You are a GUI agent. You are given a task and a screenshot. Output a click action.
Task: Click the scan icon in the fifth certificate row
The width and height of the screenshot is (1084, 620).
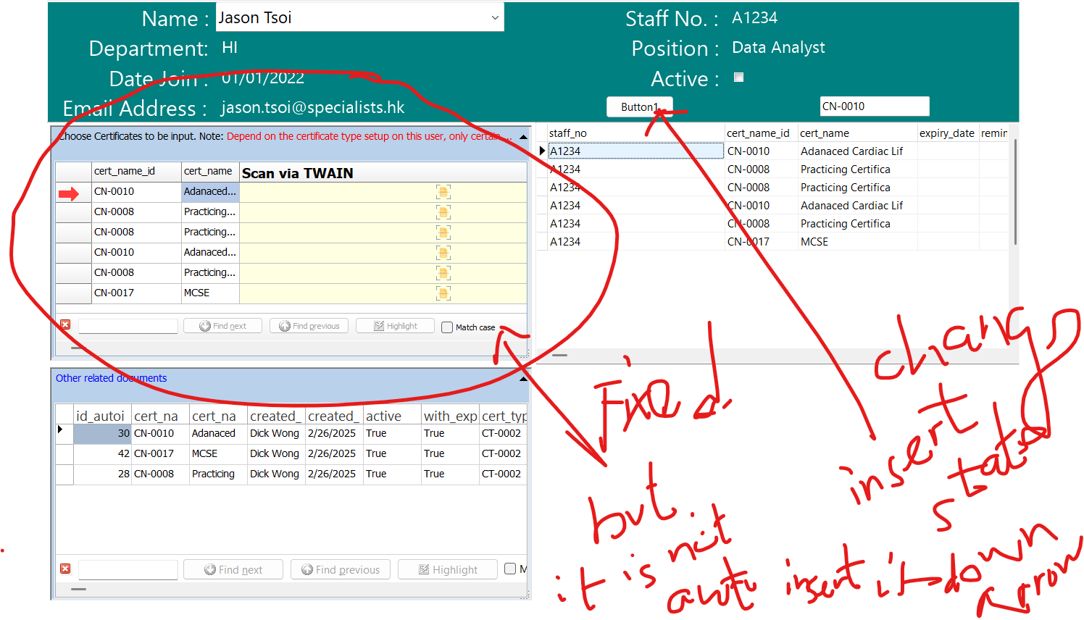pyautogui.click(x=443, y=273)
